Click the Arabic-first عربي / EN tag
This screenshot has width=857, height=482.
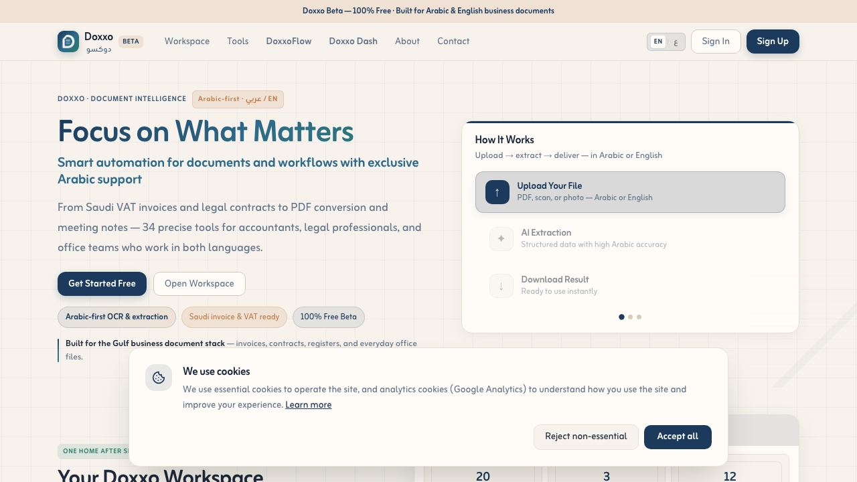coord(238,99)
